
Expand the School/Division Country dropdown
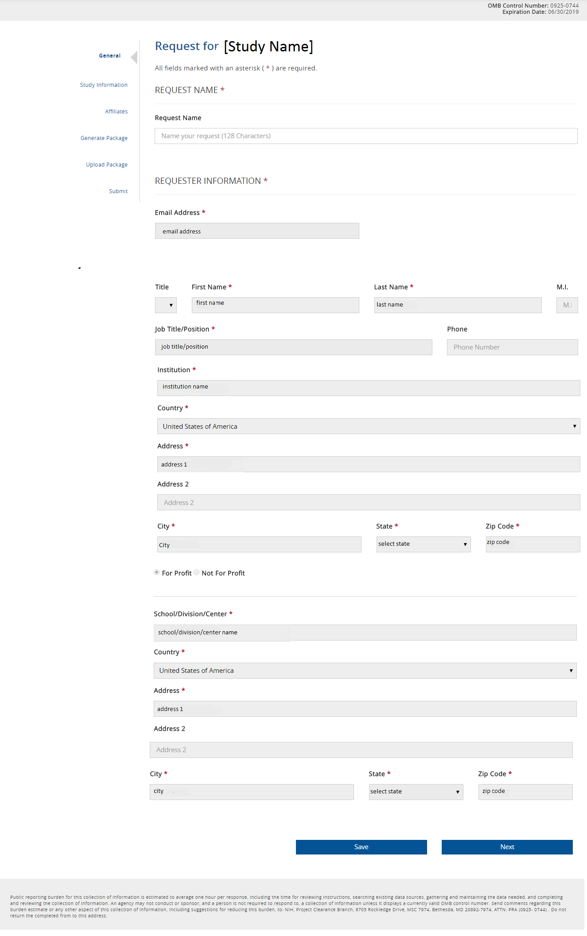tap(365, 671)
